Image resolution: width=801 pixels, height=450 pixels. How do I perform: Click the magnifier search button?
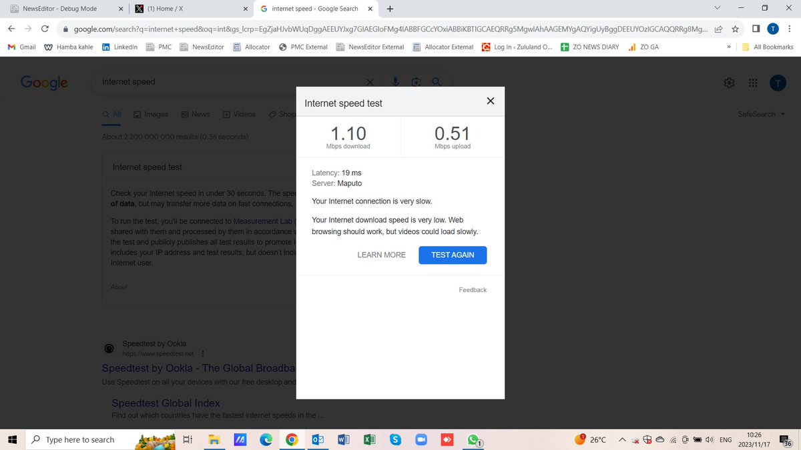tap(437, 82)
